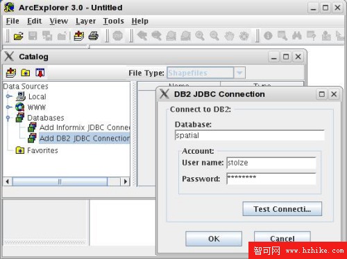
Task: Open the Tools menu
Action: point(114,21)
